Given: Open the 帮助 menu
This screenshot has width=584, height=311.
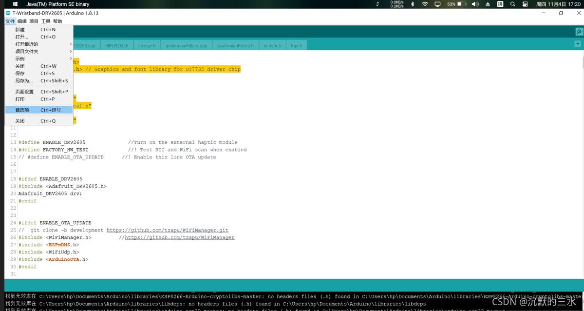Looking at the screenshot, I should pos(58,21).
